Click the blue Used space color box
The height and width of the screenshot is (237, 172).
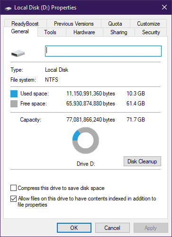tap(14, 94)
